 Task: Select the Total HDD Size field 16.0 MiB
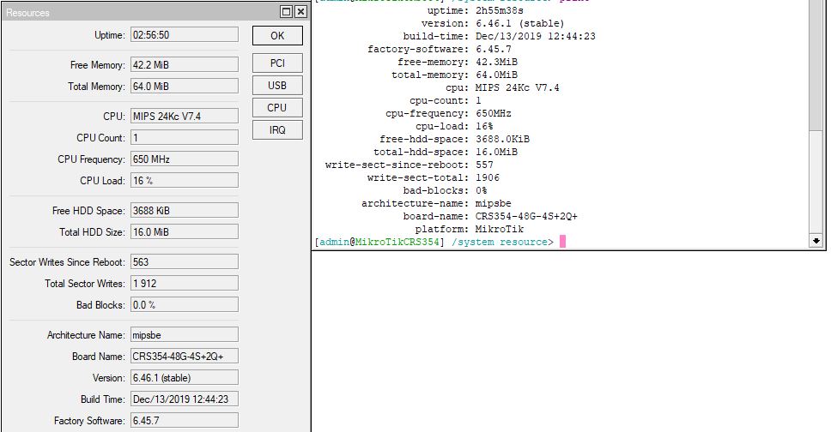click(x=185, y=231)
